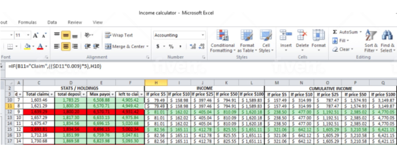Click the Increase Font Size icon

(36, 35)
